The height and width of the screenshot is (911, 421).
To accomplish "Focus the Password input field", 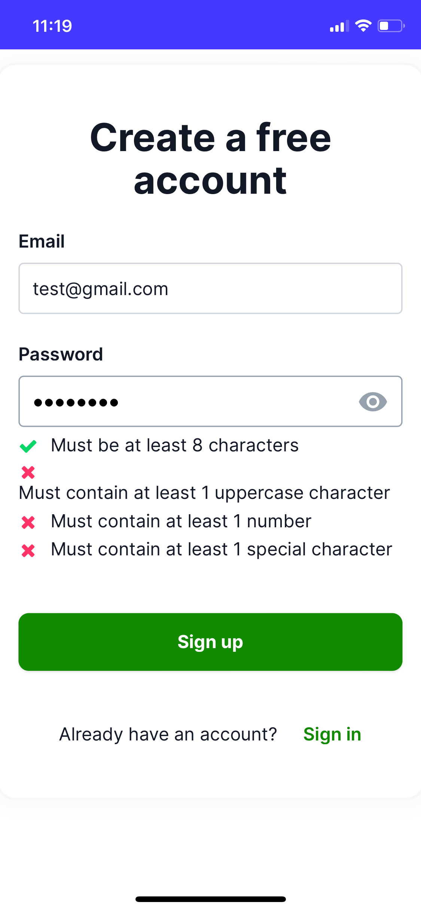I will tap(187, 402).
